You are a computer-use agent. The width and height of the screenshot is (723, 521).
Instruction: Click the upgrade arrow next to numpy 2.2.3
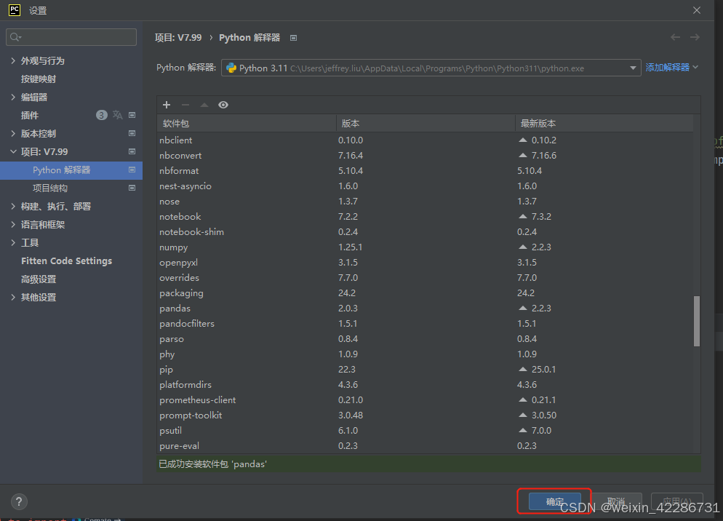[522, 247]
